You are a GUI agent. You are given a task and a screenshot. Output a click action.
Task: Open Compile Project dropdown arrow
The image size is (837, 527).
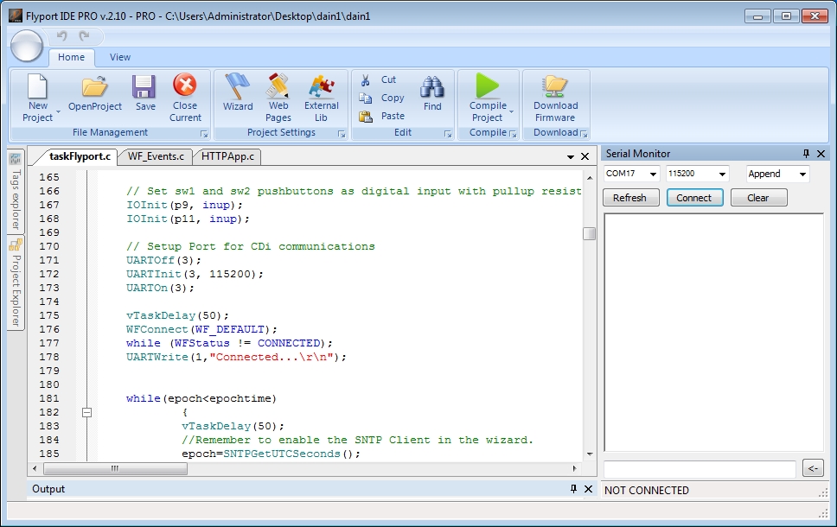[x=511, y=112]
